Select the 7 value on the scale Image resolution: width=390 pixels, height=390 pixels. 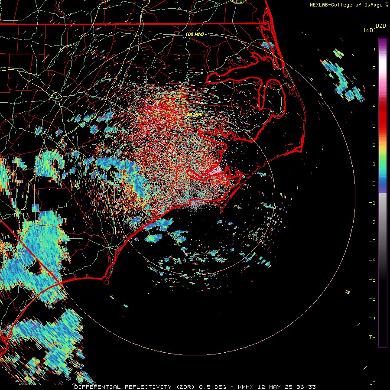point(374,49)
